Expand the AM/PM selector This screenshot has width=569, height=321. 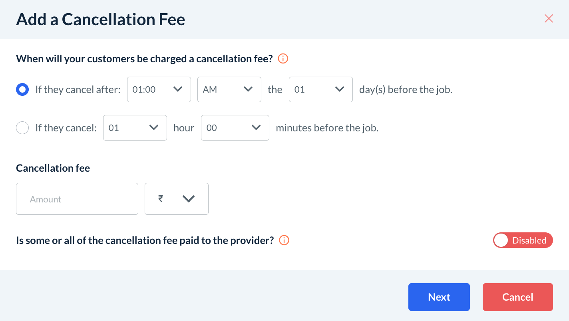pyautogui.click(x=229, y=89)
